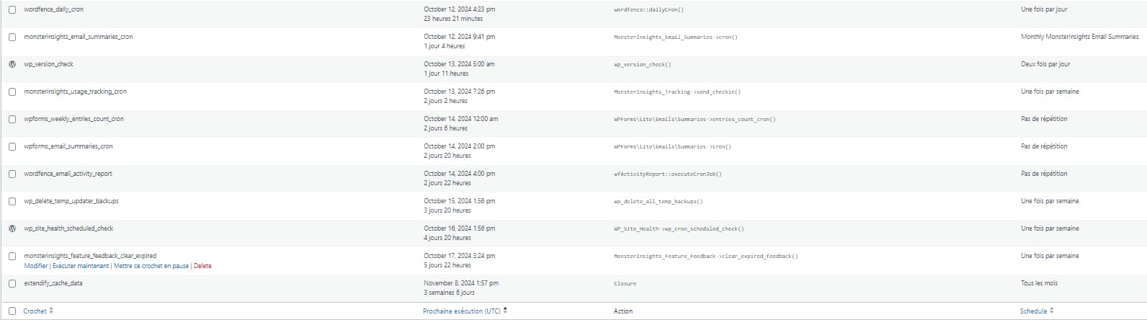This screenshot has width=1147, height=320.
Task: Select the monsterinsights_usage_tracking_cron checkbox
Action: coord(12,92)
